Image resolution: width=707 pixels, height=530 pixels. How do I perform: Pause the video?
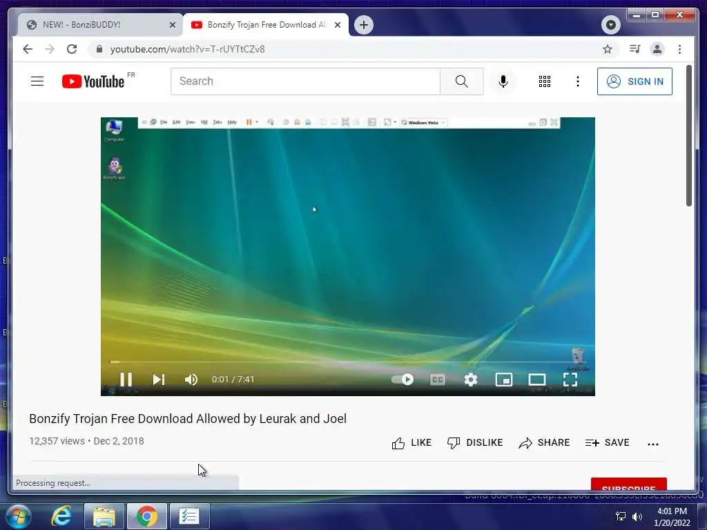point(126,380)
